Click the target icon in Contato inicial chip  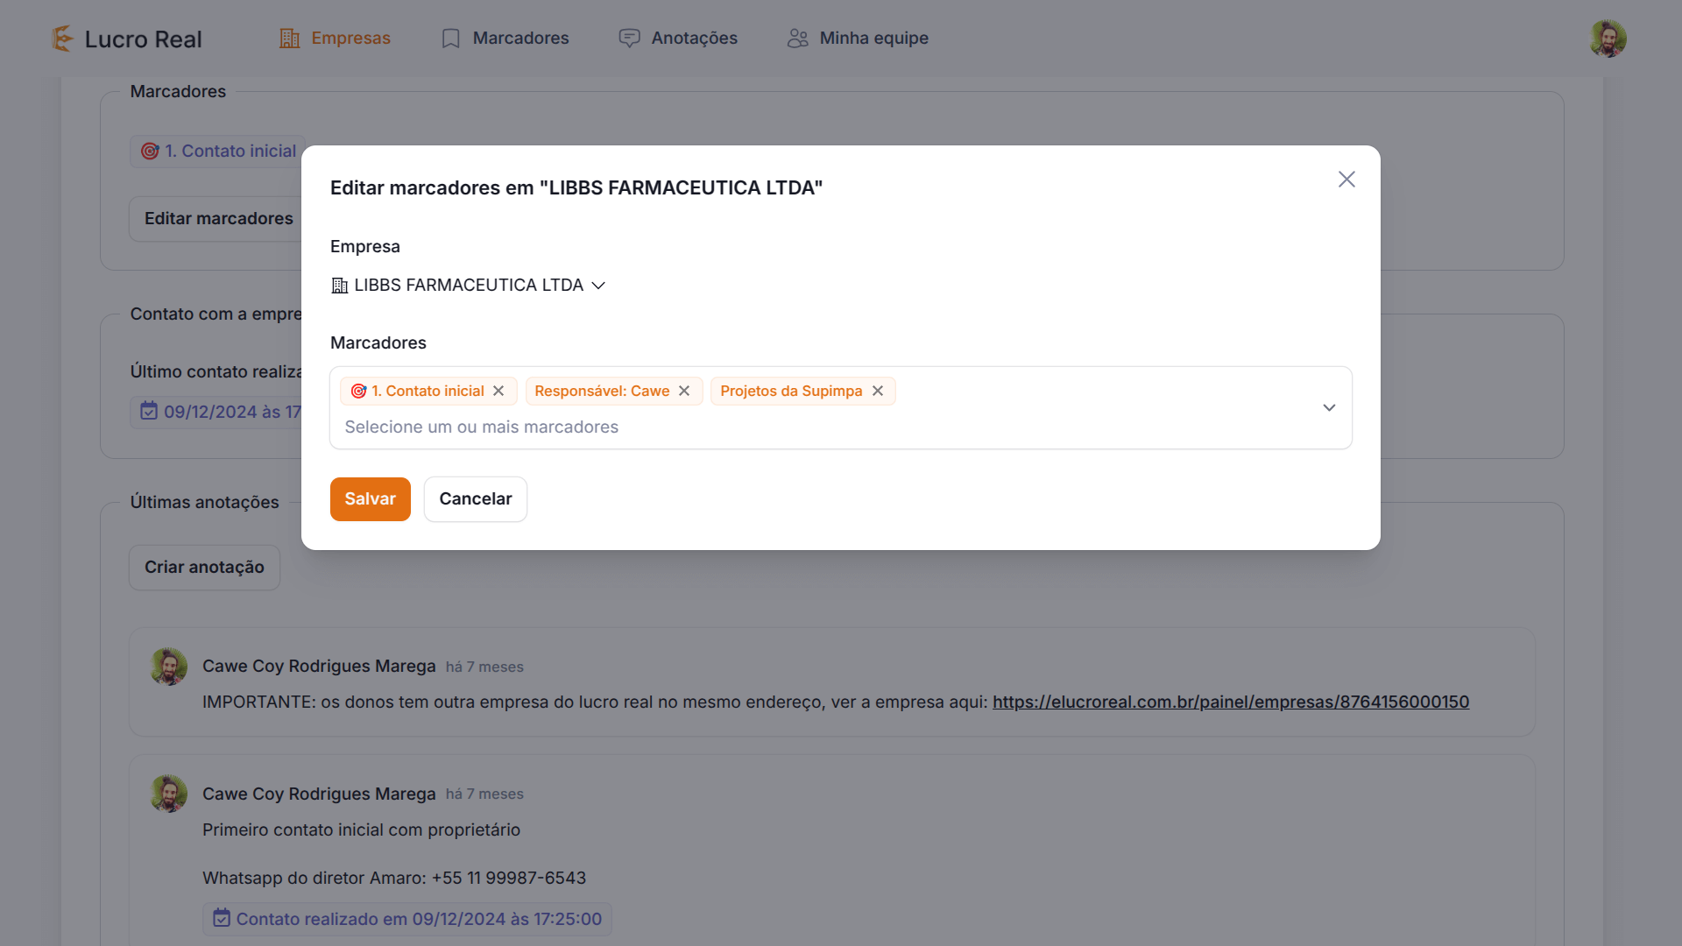point(358,391)
